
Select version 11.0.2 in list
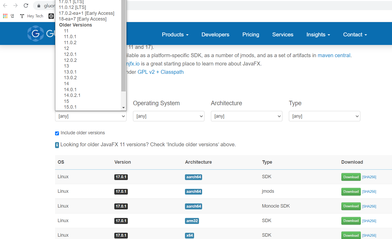88,43
